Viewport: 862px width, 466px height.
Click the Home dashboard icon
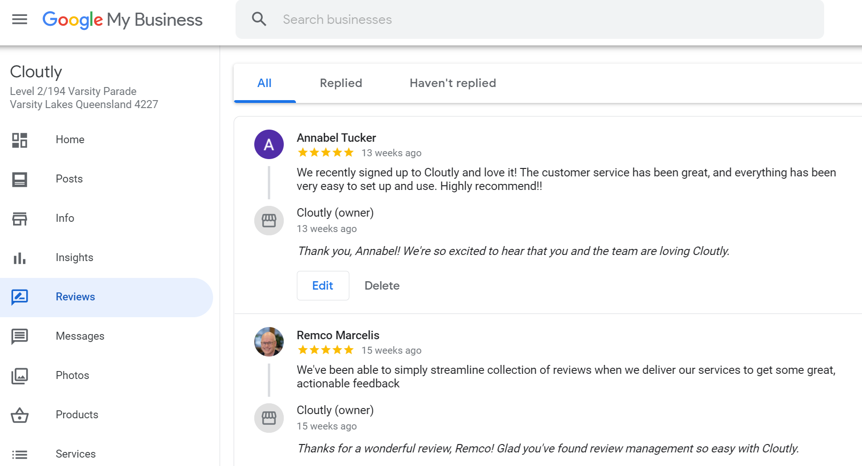(x=20, y=140)
